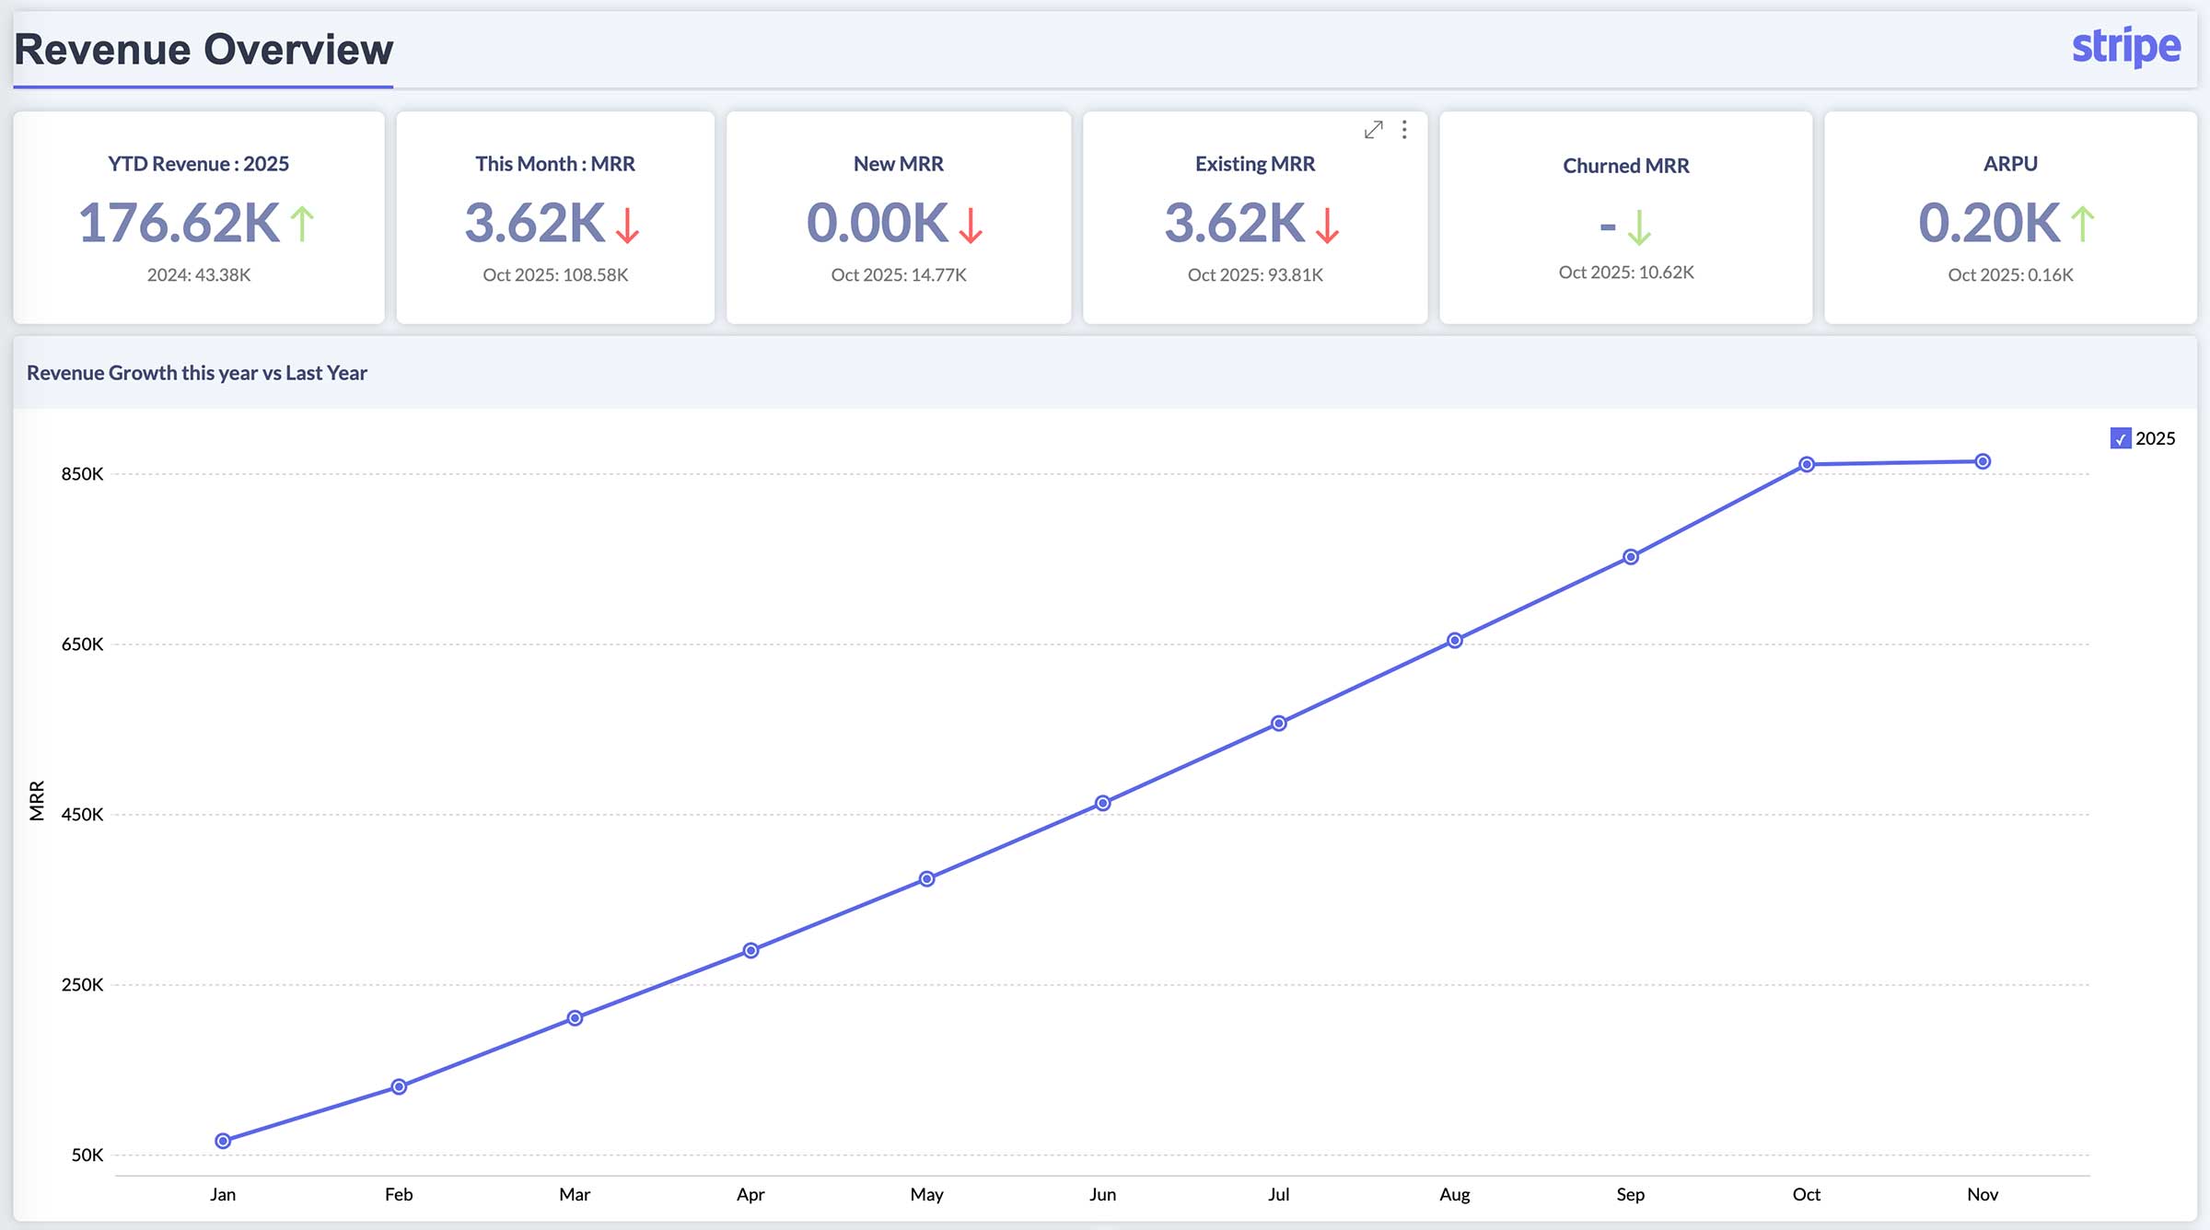The width and height of the screenshot is (2210, 1230).
Task: Click the expand icon on Existing MRR card
Action: 1374,130
